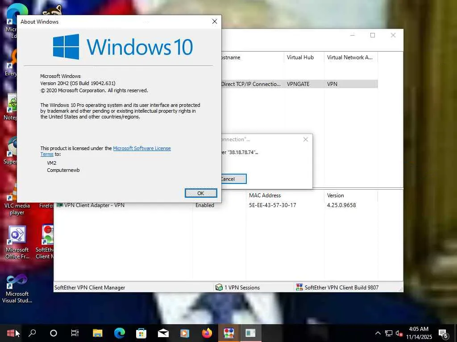457x342 pixels.
Task: Select adapter version 4.25.0.9658
Action: tap(341, 205)
